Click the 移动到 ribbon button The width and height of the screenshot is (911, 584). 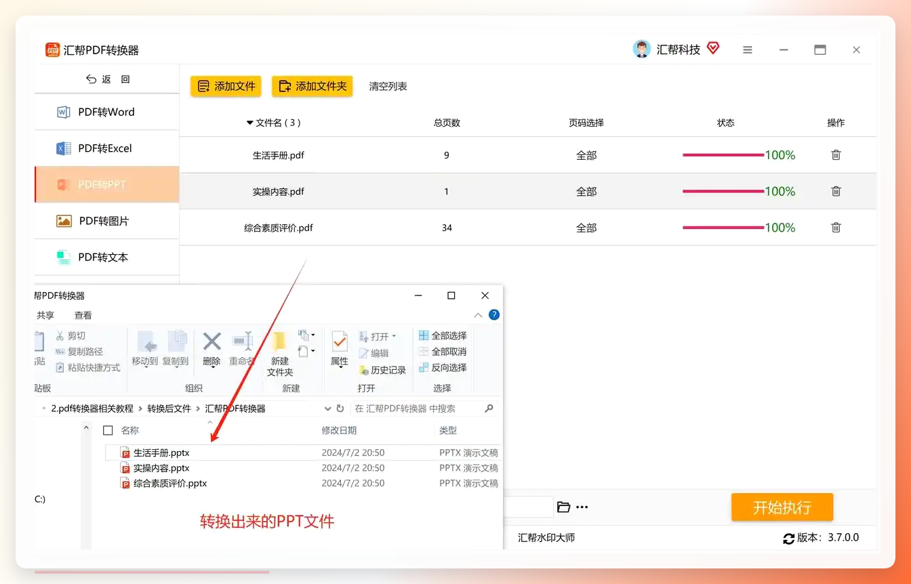(x=144, y=349)
